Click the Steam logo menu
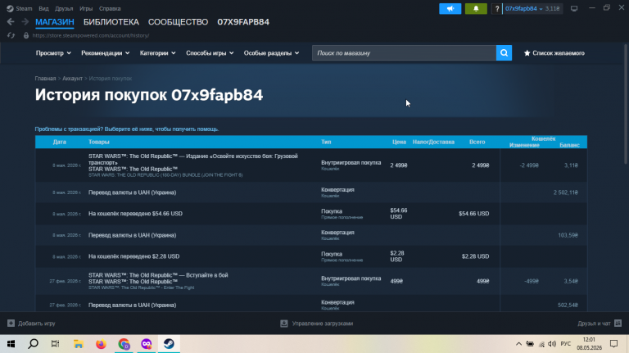 point(10,8)
